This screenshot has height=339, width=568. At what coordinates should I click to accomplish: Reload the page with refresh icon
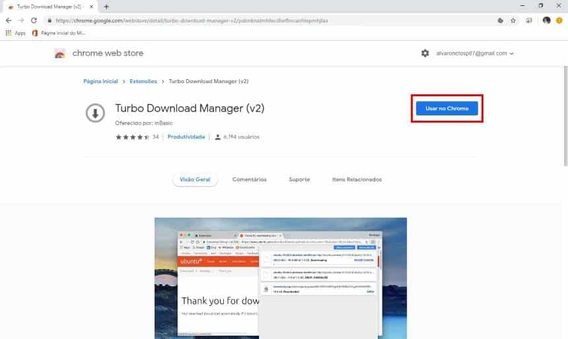coord(34,20)
